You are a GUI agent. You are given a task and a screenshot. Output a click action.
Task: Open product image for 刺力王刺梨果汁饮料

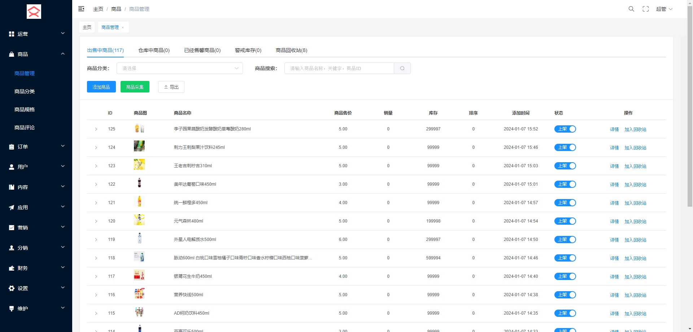point(139,146)
